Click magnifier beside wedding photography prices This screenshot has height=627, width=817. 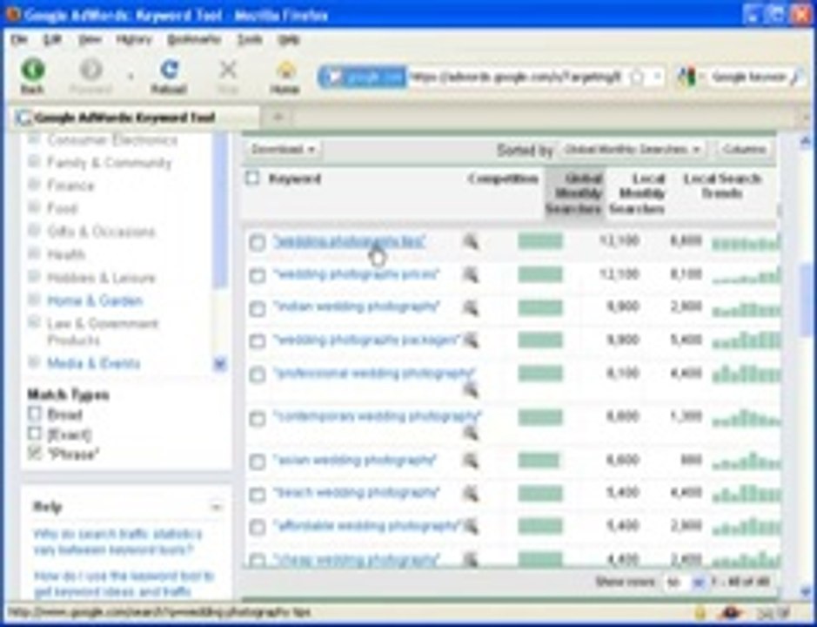(470, 275)
